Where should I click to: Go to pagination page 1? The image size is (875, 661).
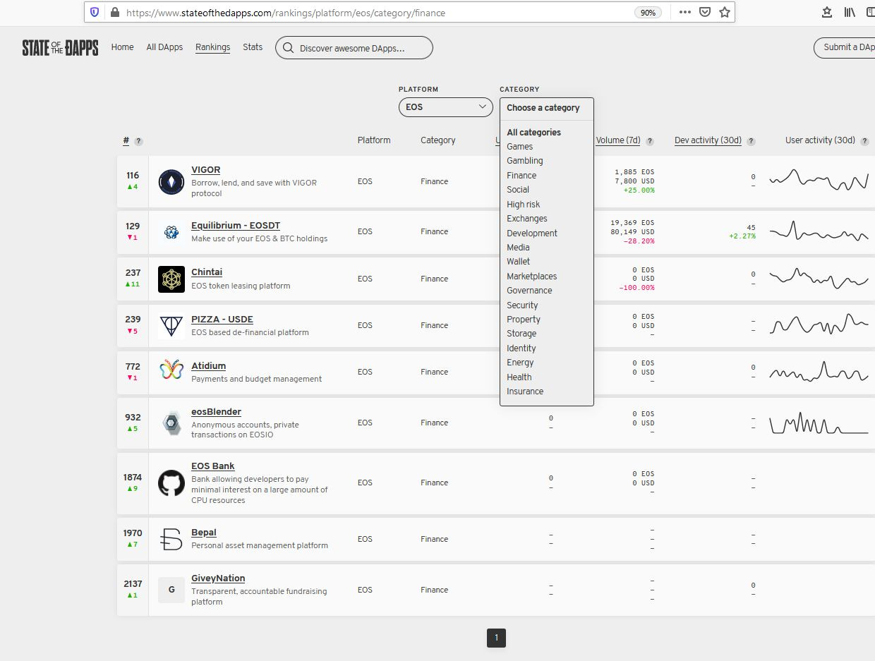tap(496, 638)
